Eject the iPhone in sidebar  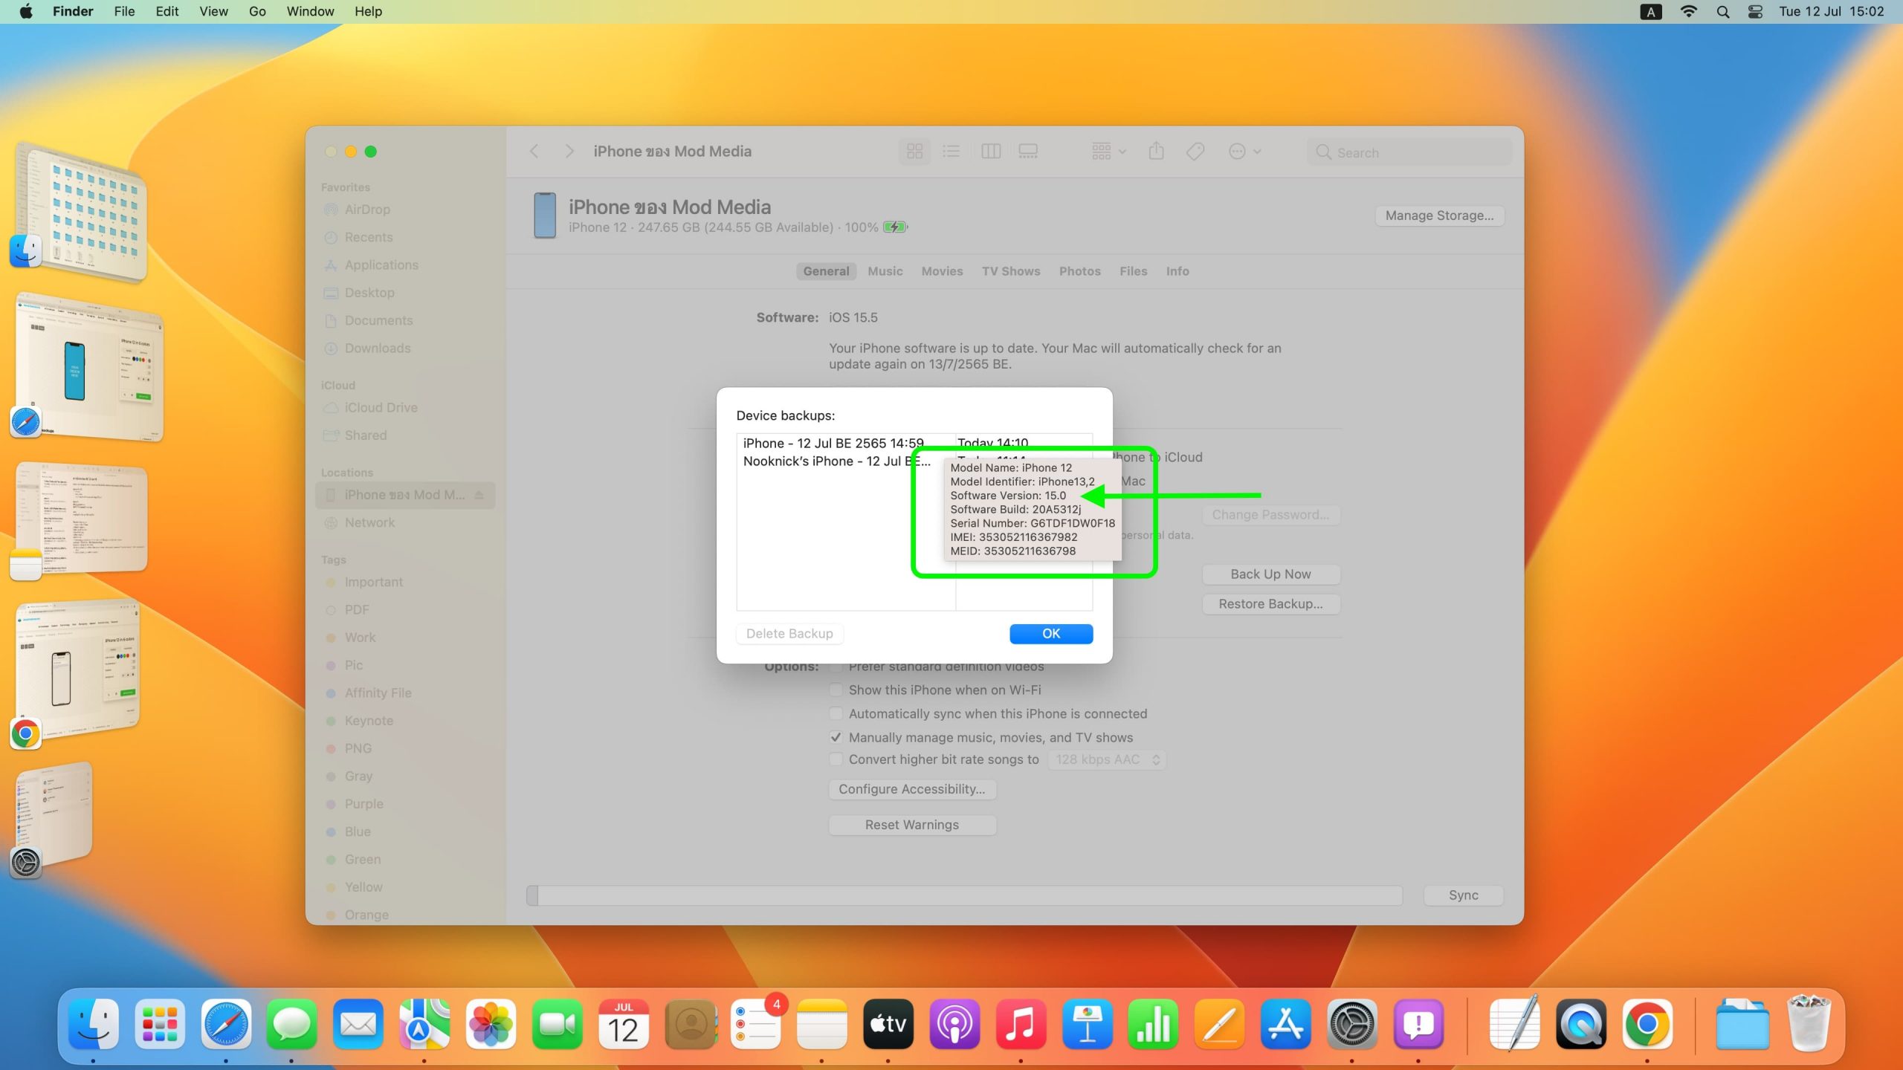pyautogui.click(x=479, y=495)
